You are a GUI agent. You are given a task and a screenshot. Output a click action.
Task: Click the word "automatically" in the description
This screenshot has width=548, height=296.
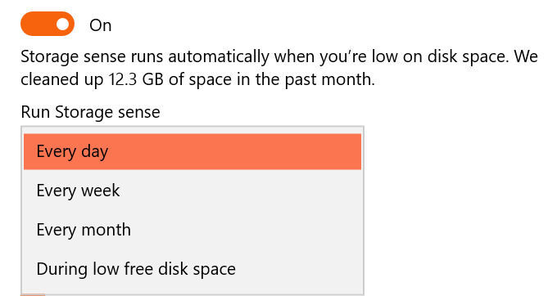coord(219,57)
